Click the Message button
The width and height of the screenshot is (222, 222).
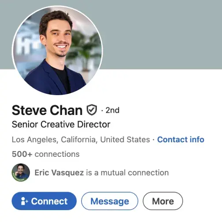click(110, 201)
